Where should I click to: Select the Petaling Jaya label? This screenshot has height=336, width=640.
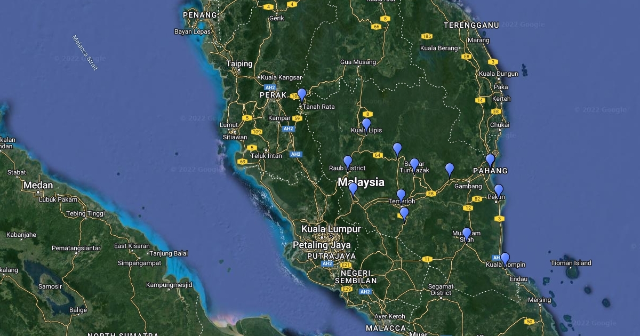coord(322,245)
